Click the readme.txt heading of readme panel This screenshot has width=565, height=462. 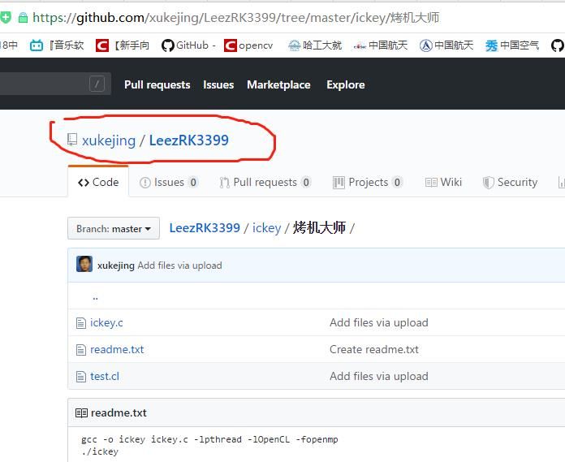(x=119, y=413)
